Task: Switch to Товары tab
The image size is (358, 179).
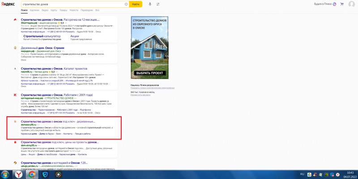Action: pos(63,10)
